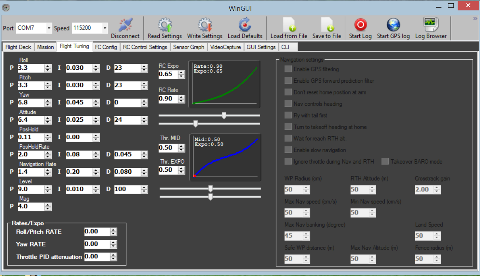
Task: Click the Save to File icon
Action: (327, 25)
